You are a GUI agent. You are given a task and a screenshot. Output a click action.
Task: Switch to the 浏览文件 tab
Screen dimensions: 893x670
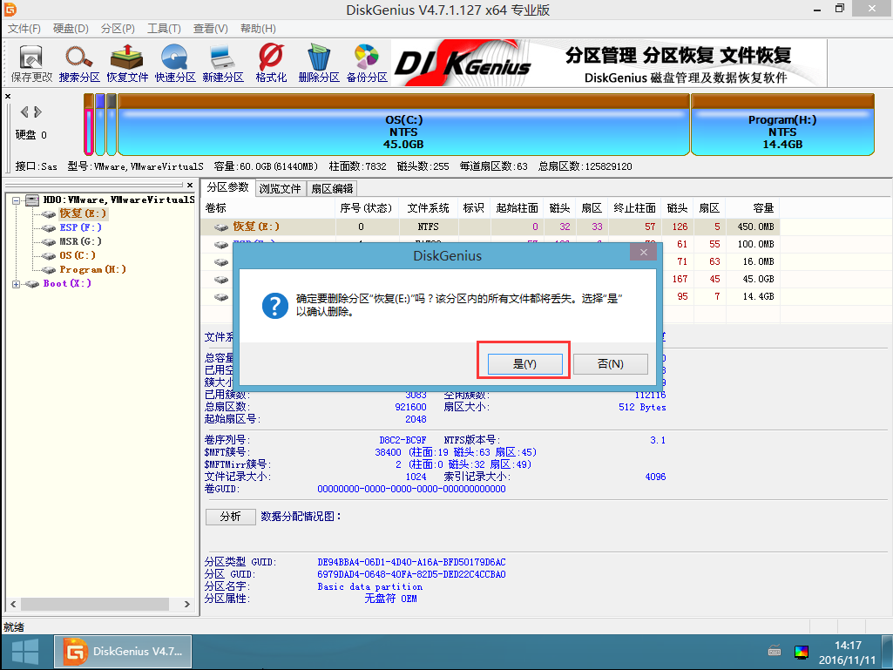281,188
